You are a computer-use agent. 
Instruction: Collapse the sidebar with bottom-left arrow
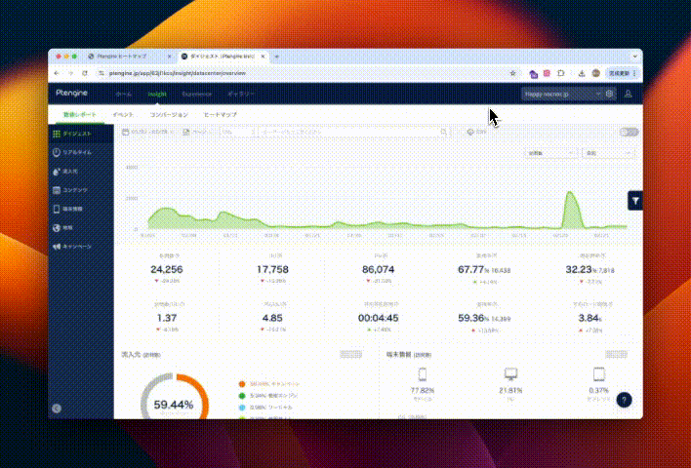(x=57, y=409)
